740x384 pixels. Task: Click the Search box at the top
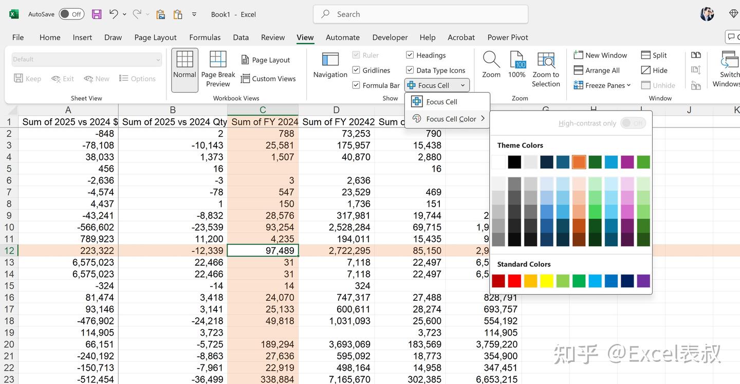[x=420, y=14]
